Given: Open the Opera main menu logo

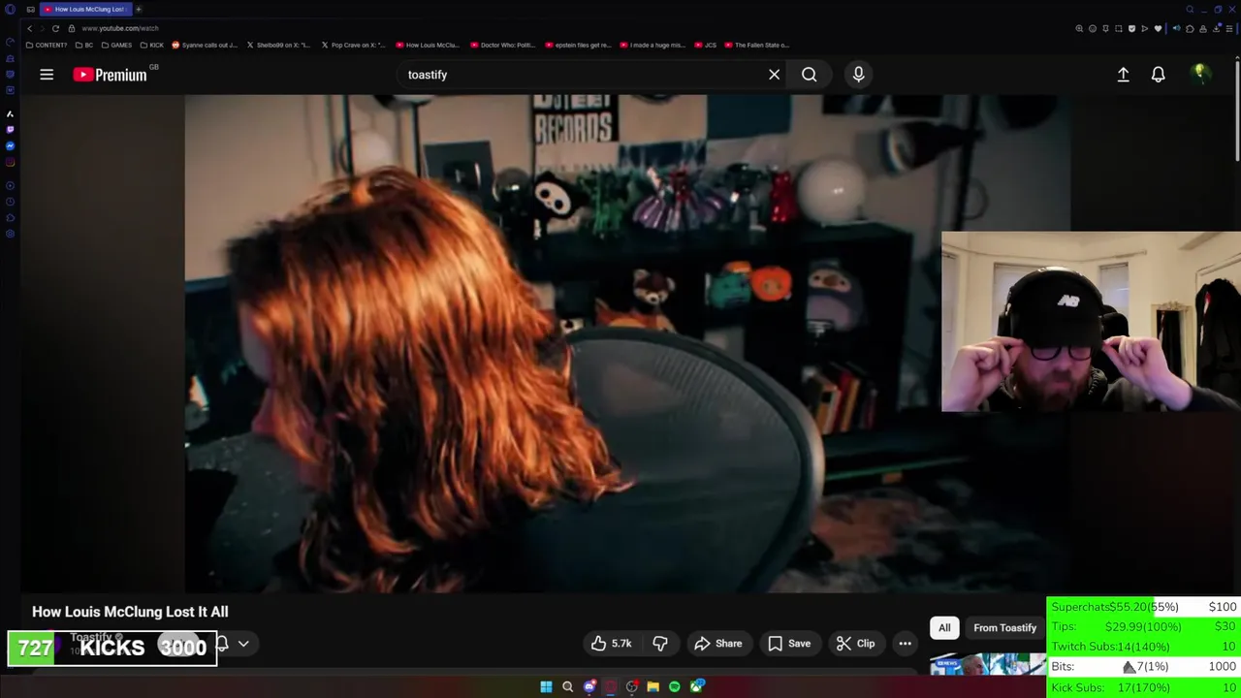Looking at the screenshot, I should click(11, 9).
